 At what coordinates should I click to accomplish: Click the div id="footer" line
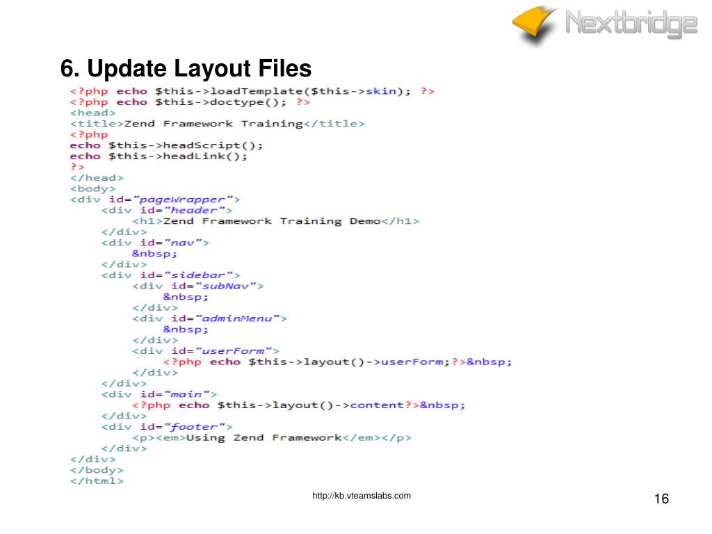click(x=167, y=427)
